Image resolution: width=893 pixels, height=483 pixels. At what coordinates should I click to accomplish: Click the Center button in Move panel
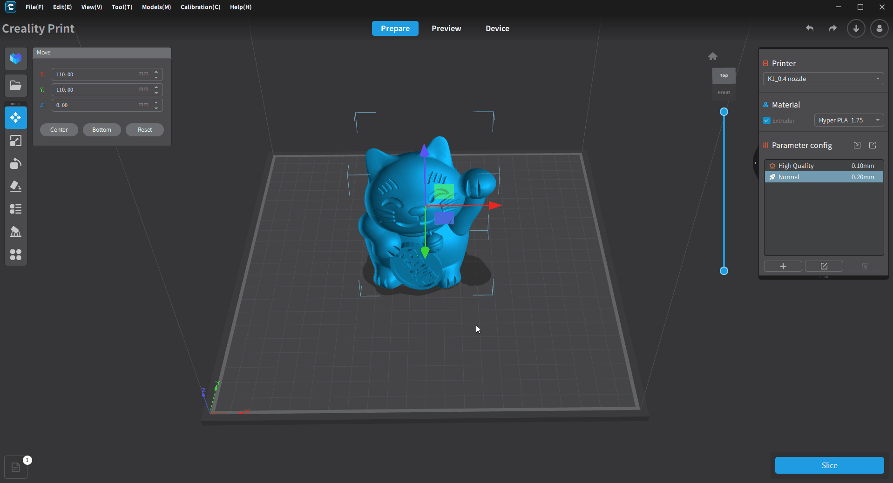[59, 130]
